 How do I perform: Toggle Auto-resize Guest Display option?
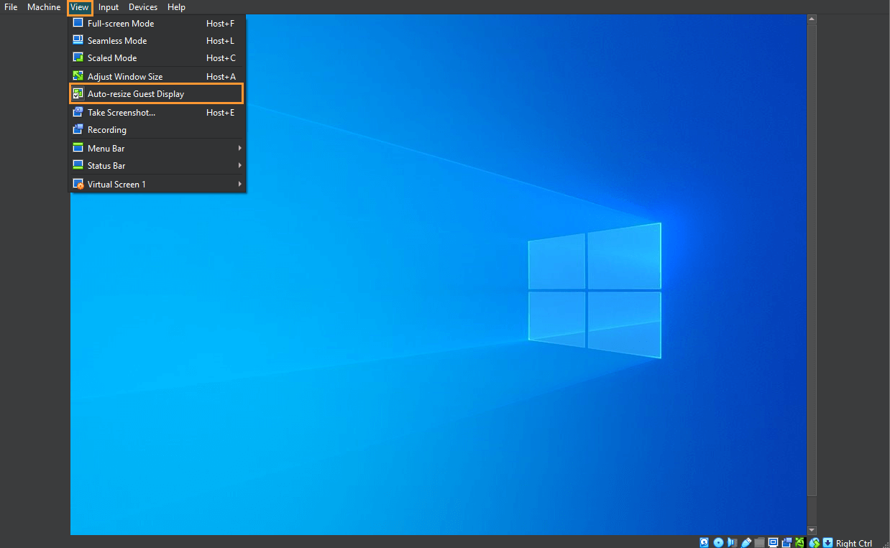pyautogui.click(x=156, y=93)
